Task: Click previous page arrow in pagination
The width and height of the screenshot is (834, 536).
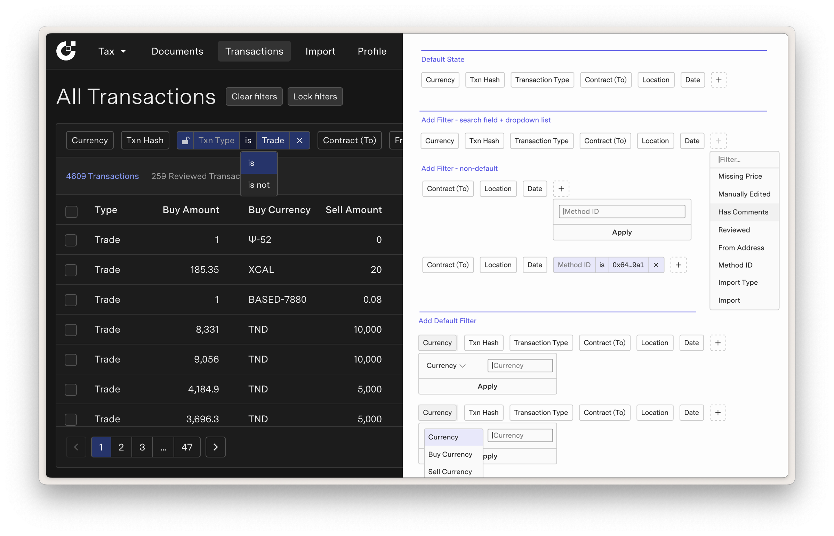Action: click(76, 447)
